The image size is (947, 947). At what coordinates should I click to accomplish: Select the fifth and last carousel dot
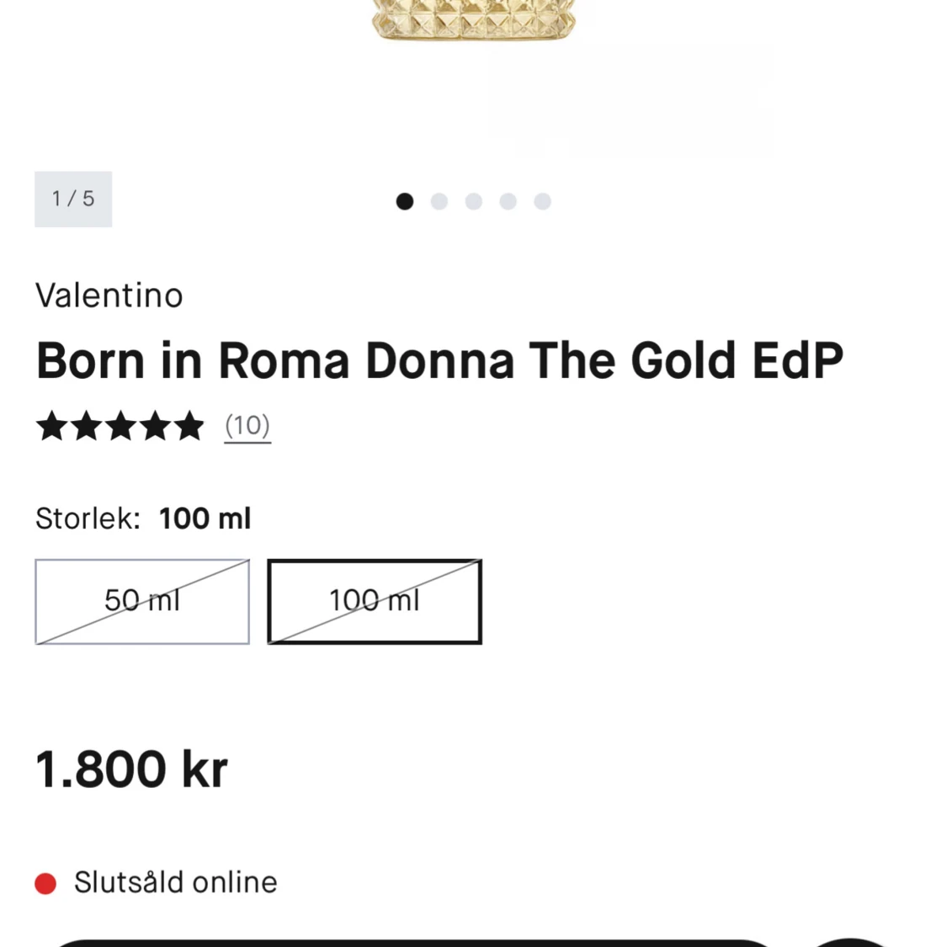542,201
